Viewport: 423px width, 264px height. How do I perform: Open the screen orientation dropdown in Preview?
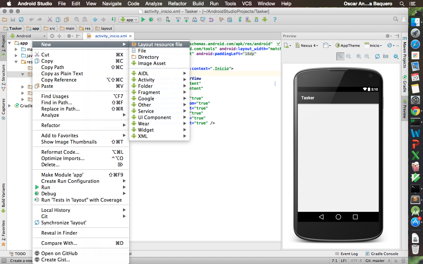click(x=327, y=46)
